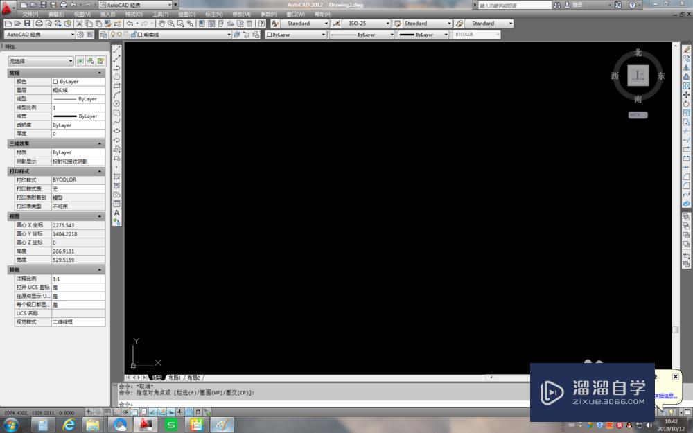
Task: Toggle Grid display in status bar
Action: [107, 412]
